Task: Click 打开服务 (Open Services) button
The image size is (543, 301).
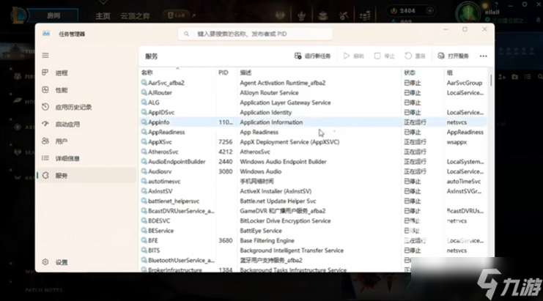Action: (454, 56)
